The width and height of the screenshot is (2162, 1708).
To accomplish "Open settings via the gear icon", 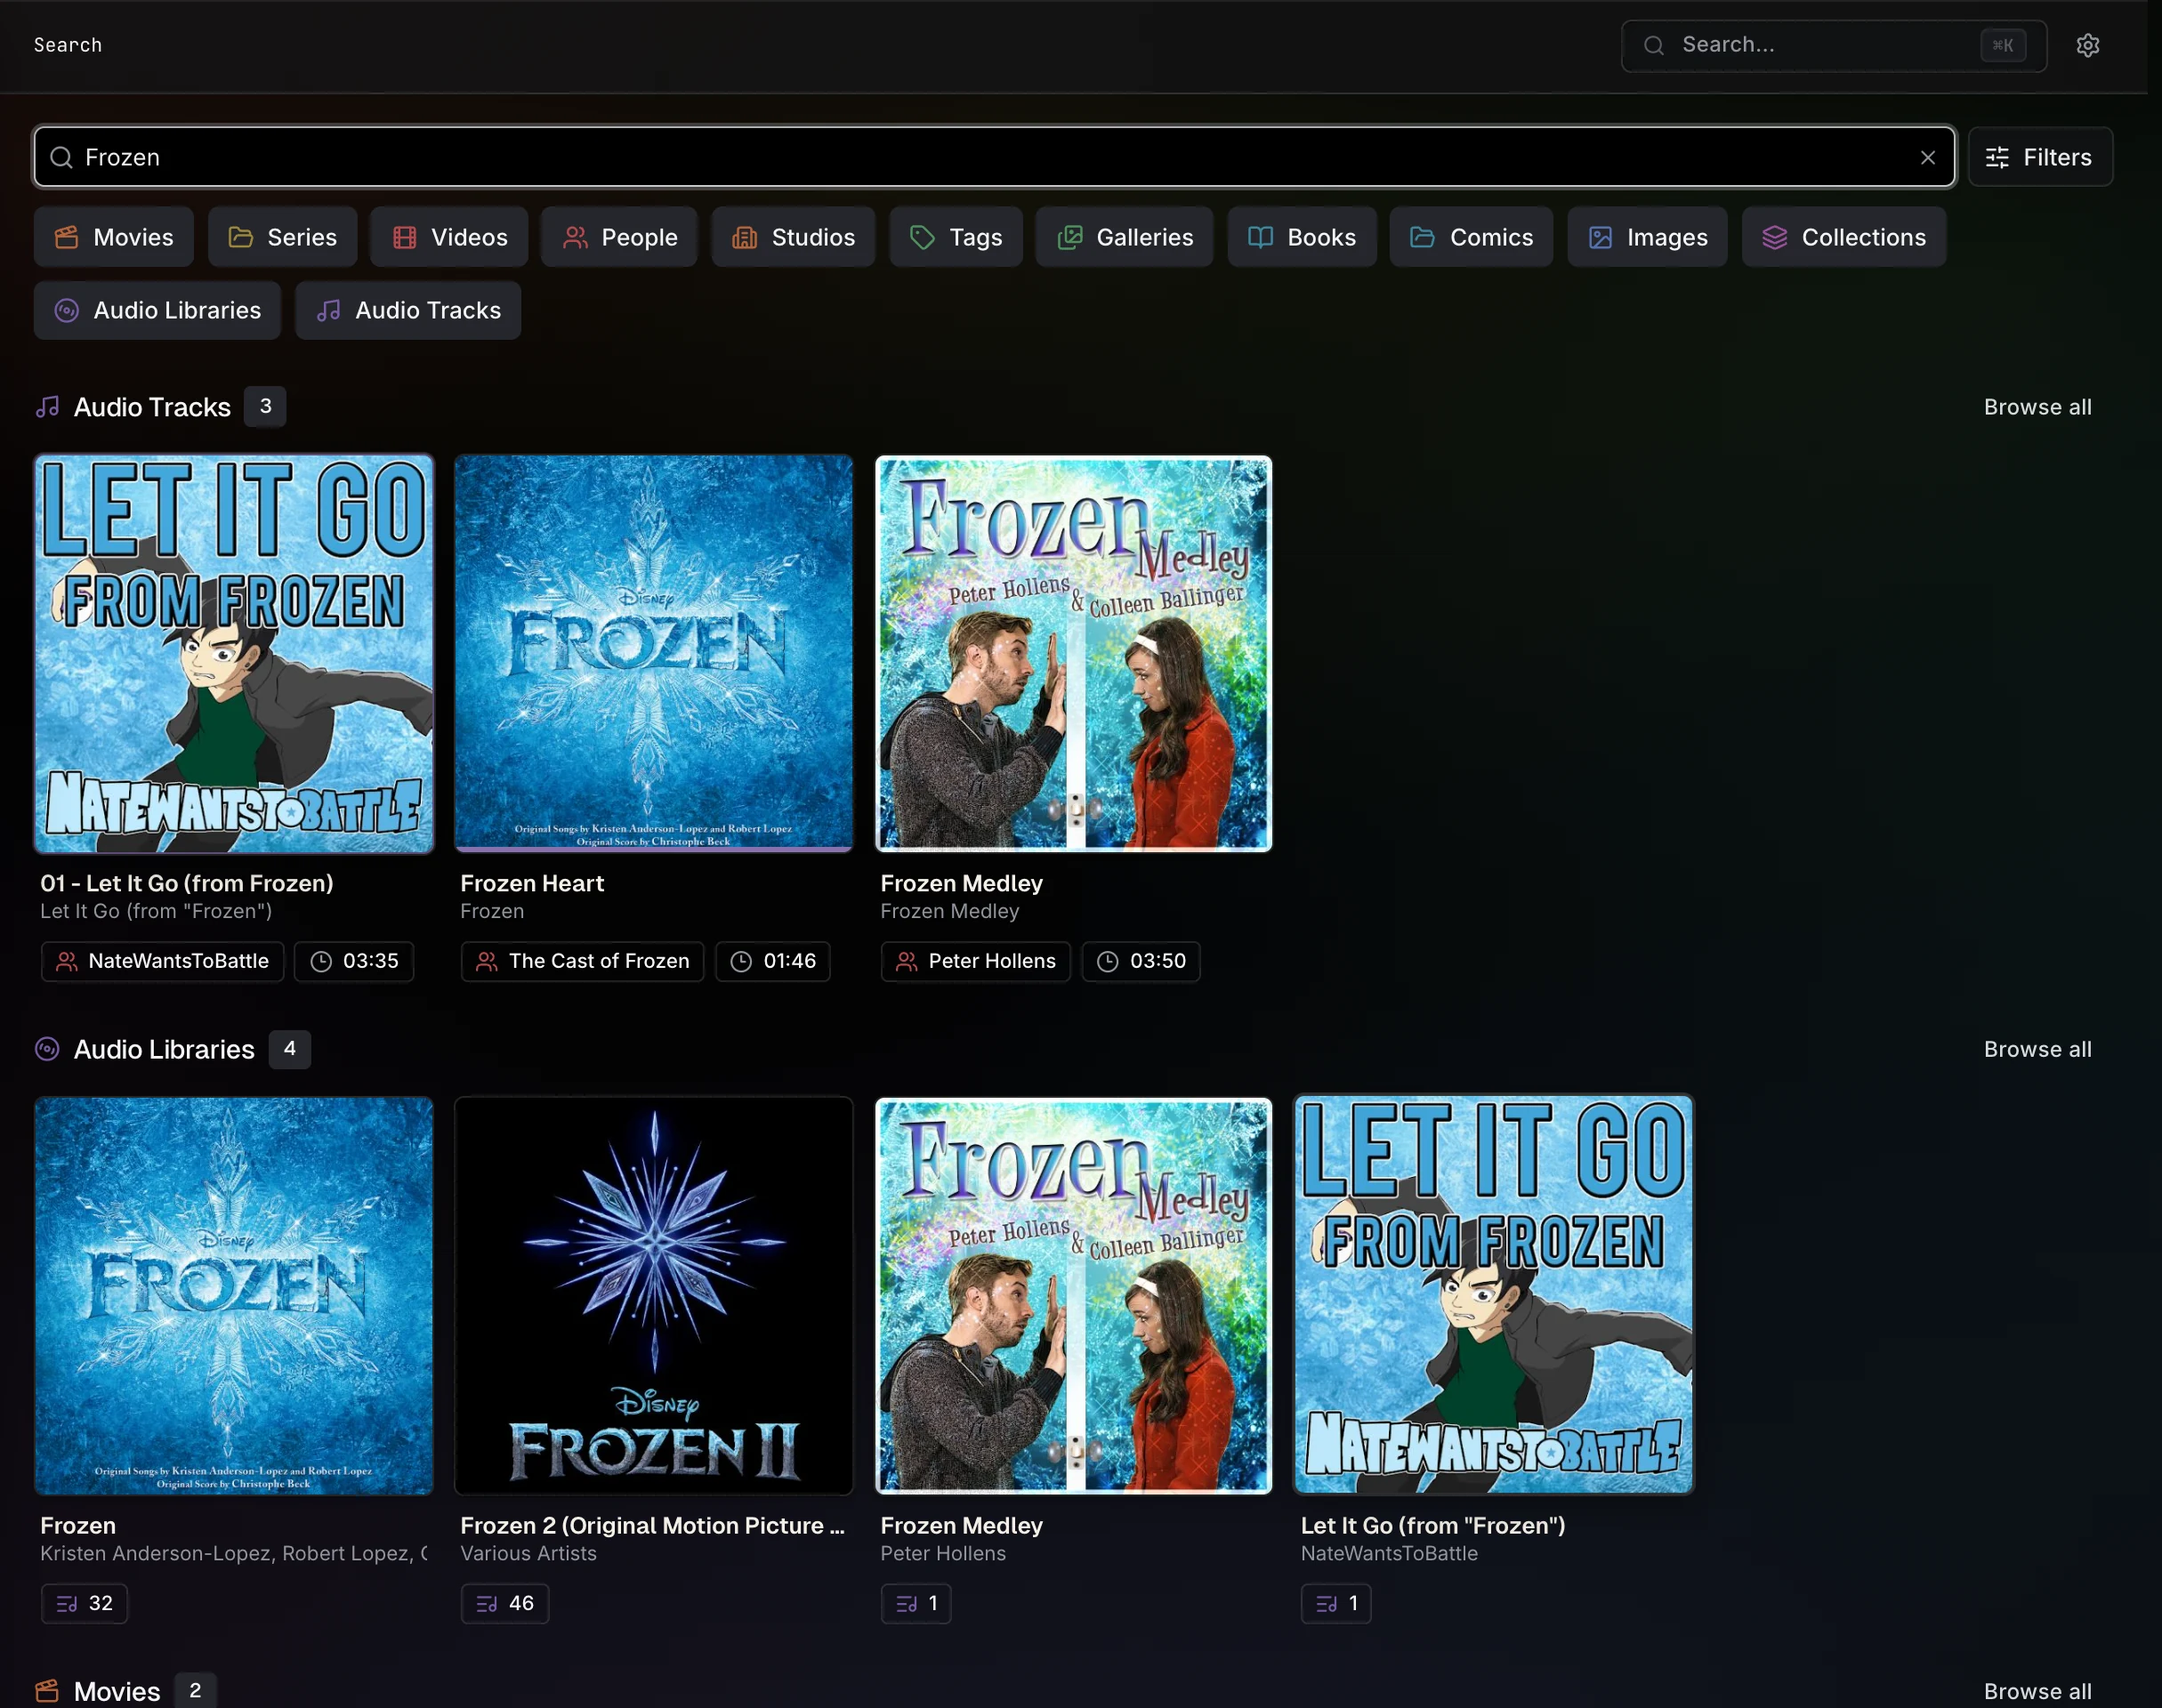I will coord(2087,45).
